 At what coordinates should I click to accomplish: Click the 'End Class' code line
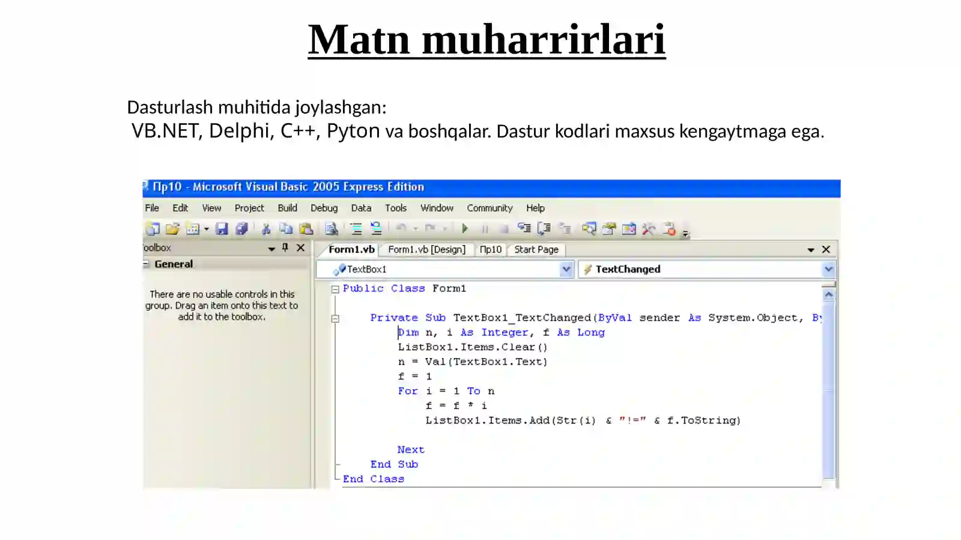click(374, 479)
